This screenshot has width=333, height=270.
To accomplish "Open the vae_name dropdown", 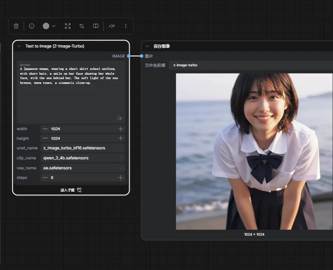I will pyautogui.click(x=82, y=168).
